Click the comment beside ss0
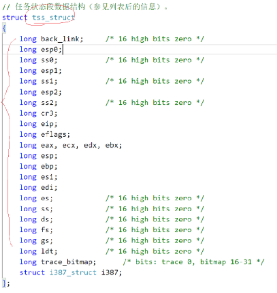This screenshot has width=277, height=293. click(x=155, y=60)
